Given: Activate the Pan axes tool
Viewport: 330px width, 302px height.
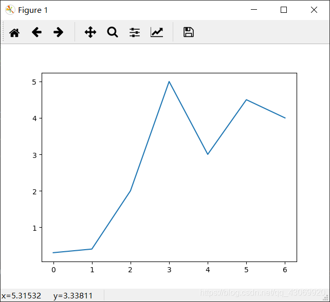Looking at the screenshot, I should click(90, 32).
